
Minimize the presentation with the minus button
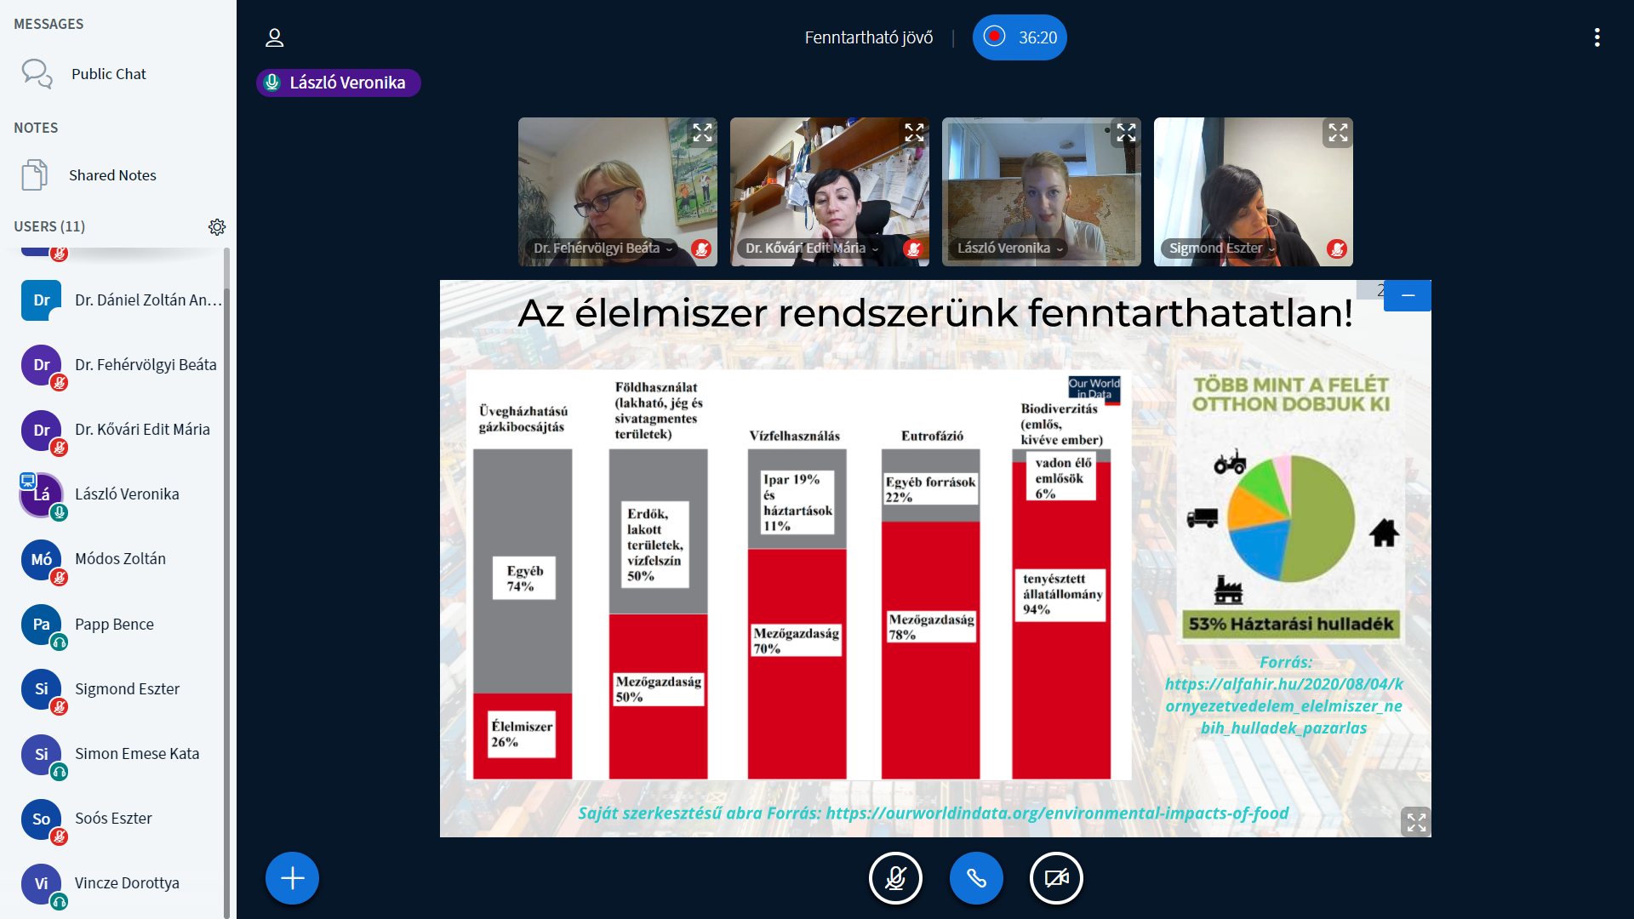(1408, 295)
